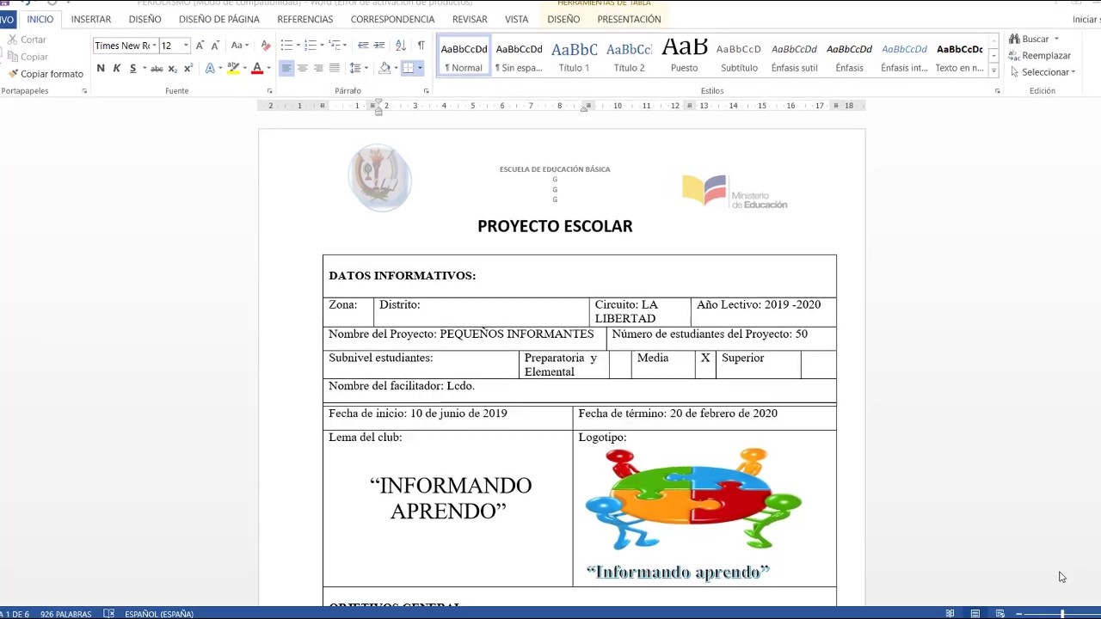The height and width of the screenshot is (619, 1101).
Task: Open the REFERENCIAS tab
Action: tap(305, 19)
